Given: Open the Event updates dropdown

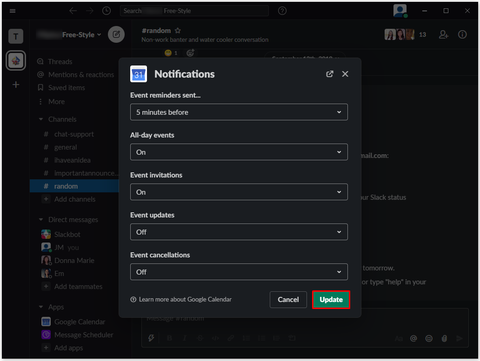Looking at the screenshot, I should point(239,232).
